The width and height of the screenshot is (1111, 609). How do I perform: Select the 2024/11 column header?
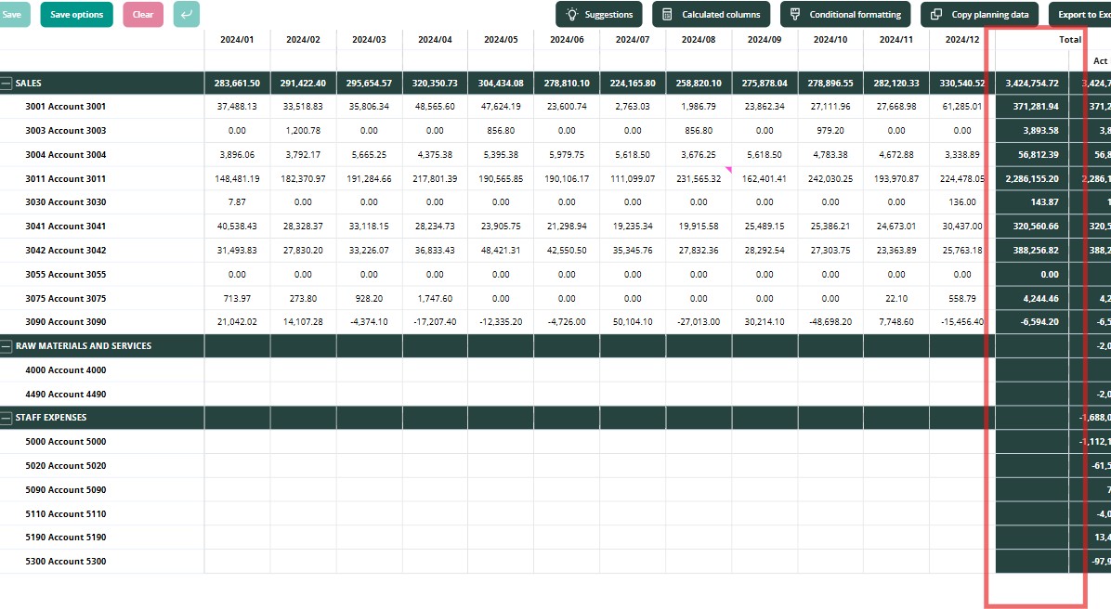pyautogui.click(x=895, y=40)
